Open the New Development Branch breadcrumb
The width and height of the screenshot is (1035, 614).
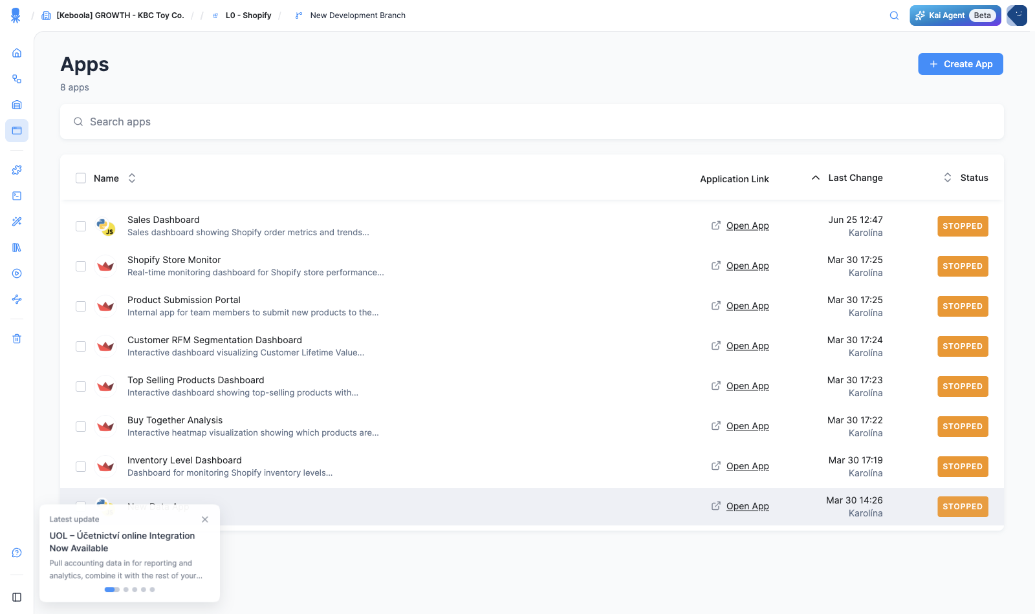click(350, 16)
